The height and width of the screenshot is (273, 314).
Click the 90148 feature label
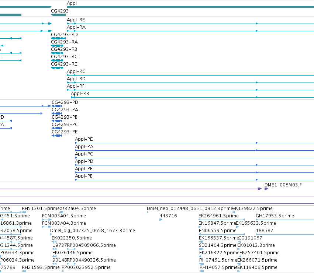60,260
